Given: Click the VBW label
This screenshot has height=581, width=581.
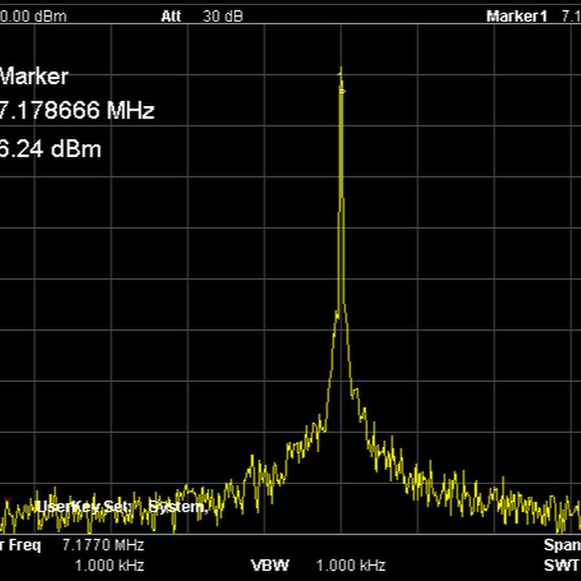Looking at the screenshot, I should (267, 566).
